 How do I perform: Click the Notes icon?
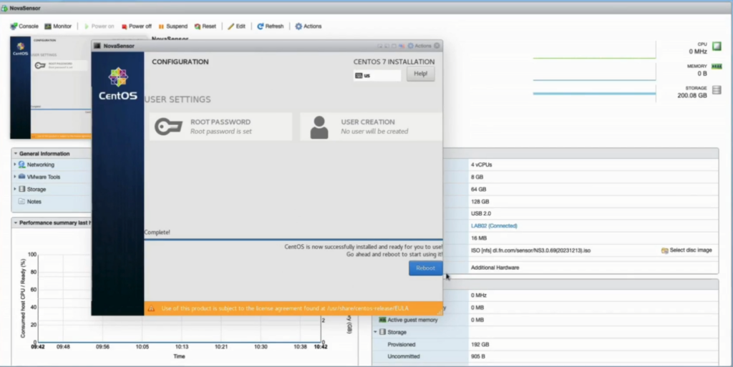point(21,202)
